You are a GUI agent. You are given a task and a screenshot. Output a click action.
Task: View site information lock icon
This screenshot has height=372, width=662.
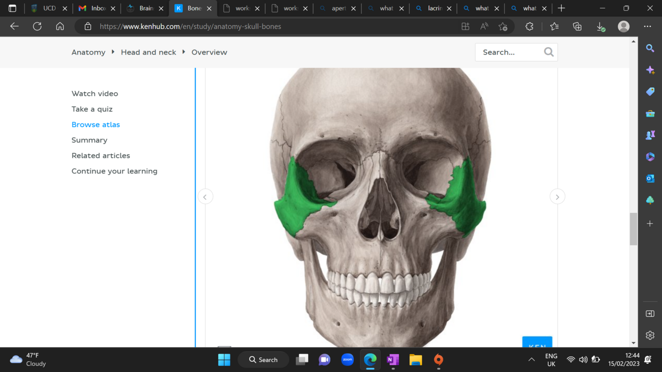pos(88,26)
